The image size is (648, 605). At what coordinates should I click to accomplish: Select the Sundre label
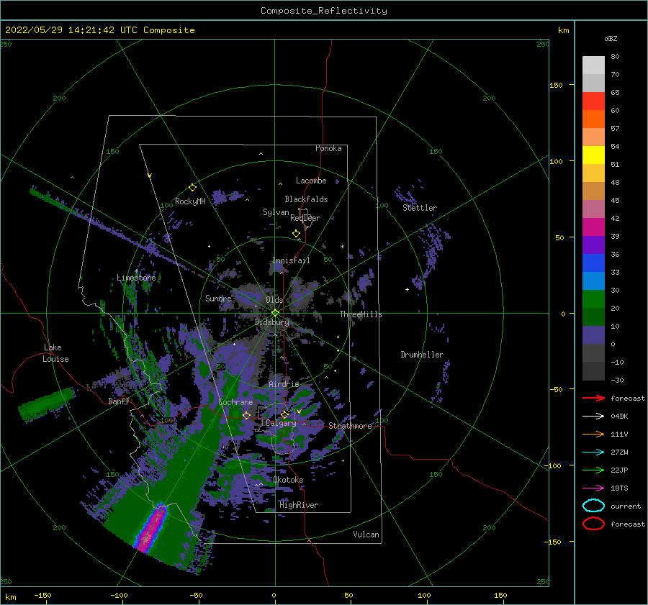pos(218,298)
